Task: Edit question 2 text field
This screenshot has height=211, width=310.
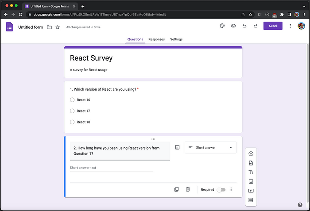Action: click(120, 151)
